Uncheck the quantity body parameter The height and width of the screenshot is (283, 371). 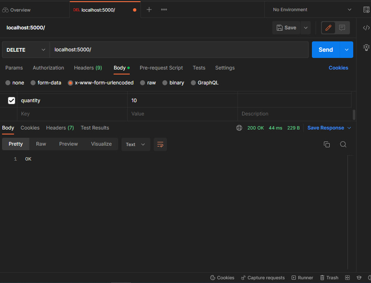12,100
